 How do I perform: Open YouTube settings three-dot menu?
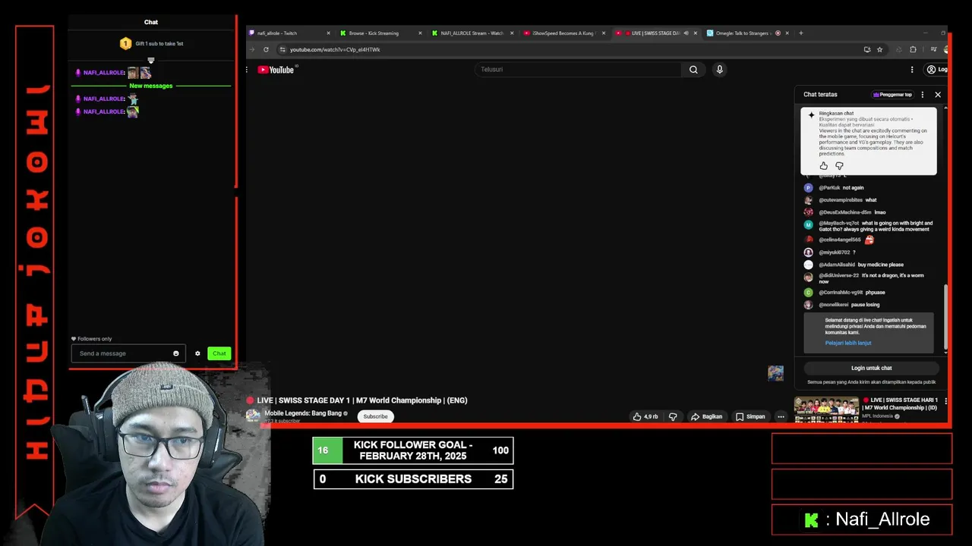912,70
